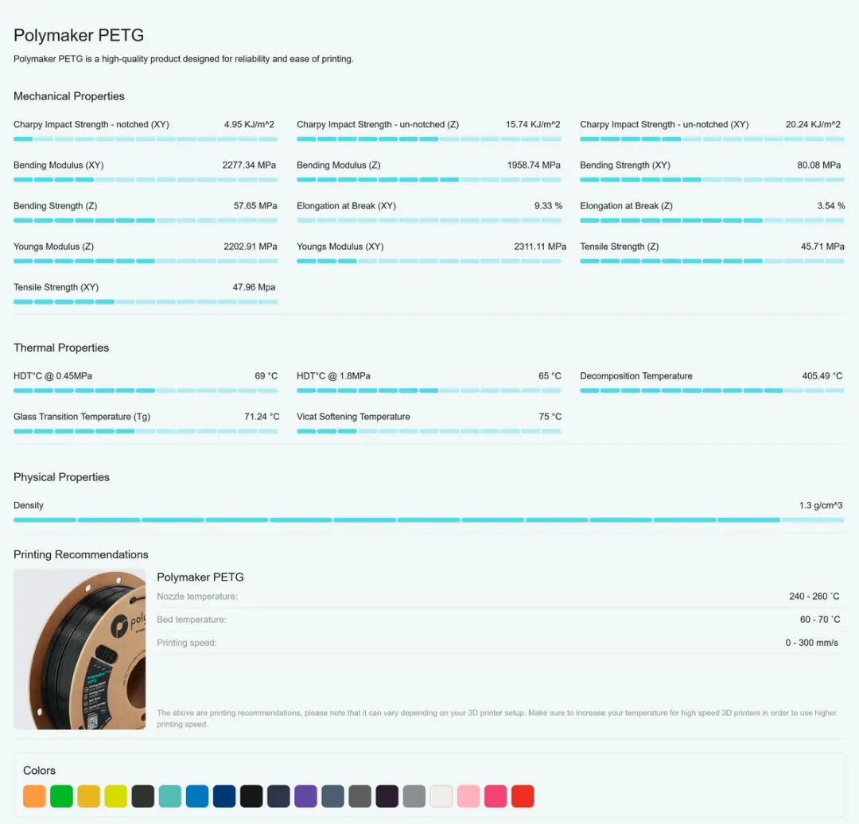The width and height of the screenshot is (859, 824).
Task: Click the 'Mechanical Properties' heading
Action: tap(69, 96)
